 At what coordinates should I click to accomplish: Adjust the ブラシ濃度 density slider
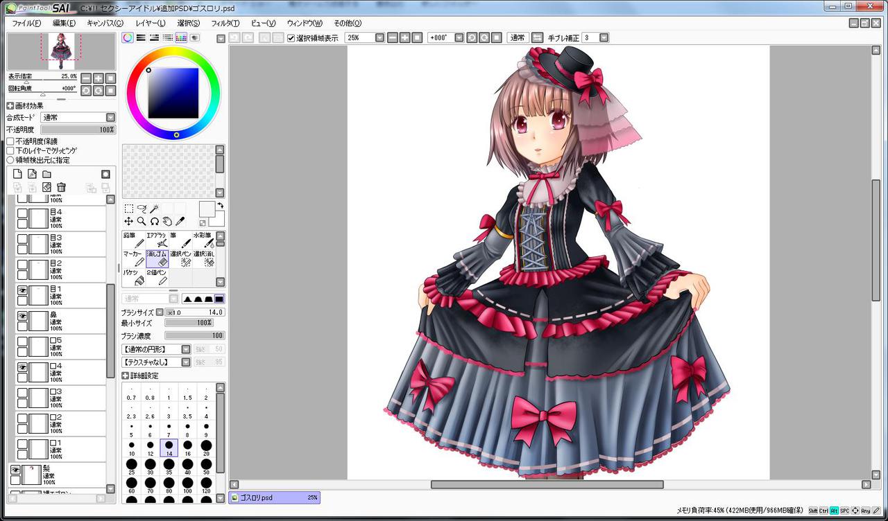(x=194, y=335)
